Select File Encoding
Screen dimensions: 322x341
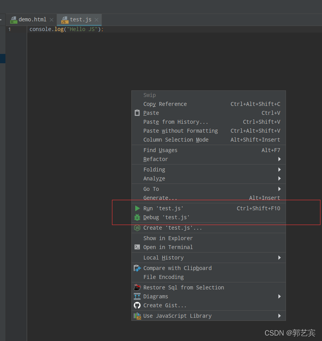(x=208, y=277)
